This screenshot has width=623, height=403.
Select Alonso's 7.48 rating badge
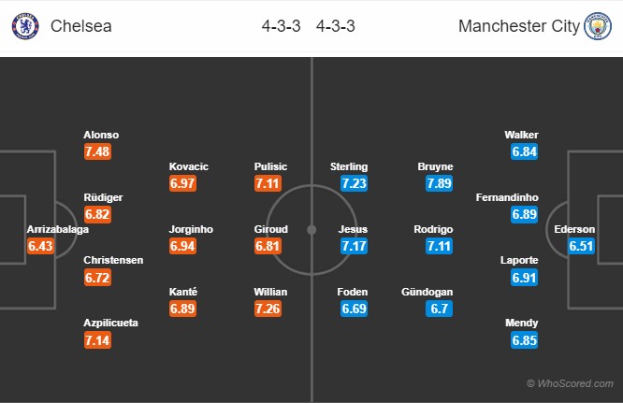click(97, 151)
